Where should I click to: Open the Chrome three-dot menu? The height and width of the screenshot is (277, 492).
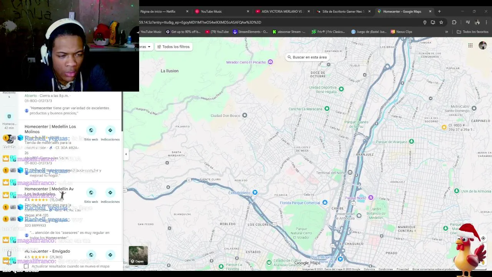click(x=486, y=22)
